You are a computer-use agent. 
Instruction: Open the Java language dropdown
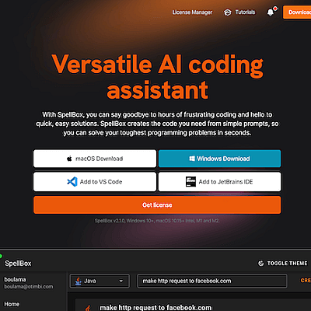[x=100, y=281]
